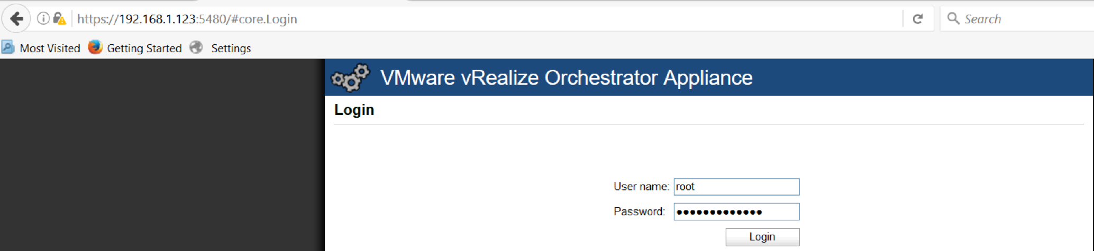Open the site information icon
Viewport: 1094px width, 251px height.
point(43,19)
